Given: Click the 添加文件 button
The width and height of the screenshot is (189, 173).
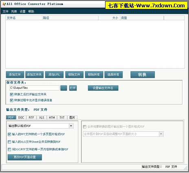Looking at the screenshot, I should 15,74.
